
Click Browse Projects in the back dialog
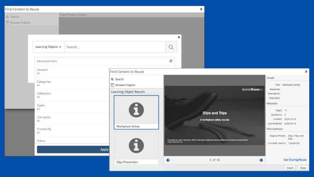pos(20,23)
